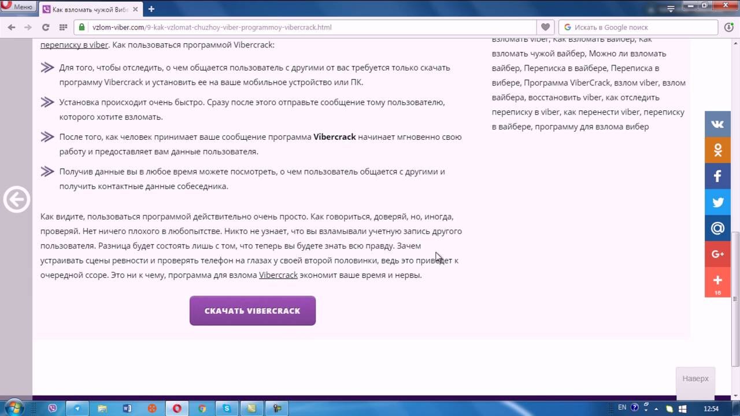The image size is (740, 416).
Task: Open the underlined Vibercrack link in paragraph
Action: [278, 275]
